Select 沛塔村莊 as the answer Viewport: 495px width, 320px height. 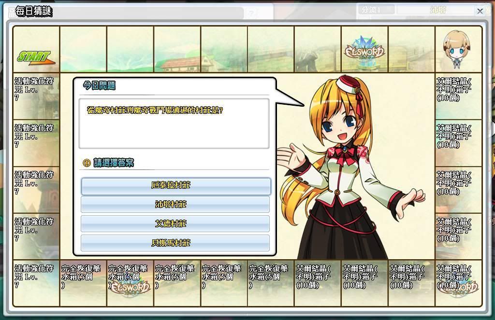[x=175, y=204]
